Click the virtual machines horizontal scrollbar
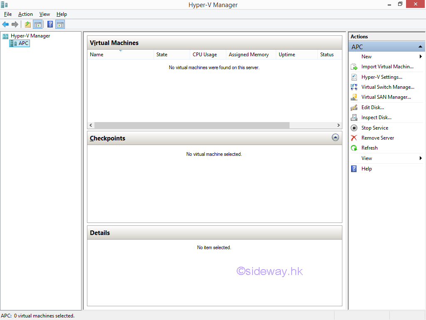The width and height of the screenshot is (426, 320). point(191,125)
